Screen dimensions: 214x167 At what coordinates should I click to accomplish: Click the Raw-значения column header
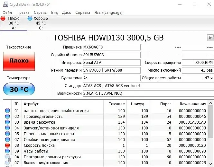pos(190,104)
